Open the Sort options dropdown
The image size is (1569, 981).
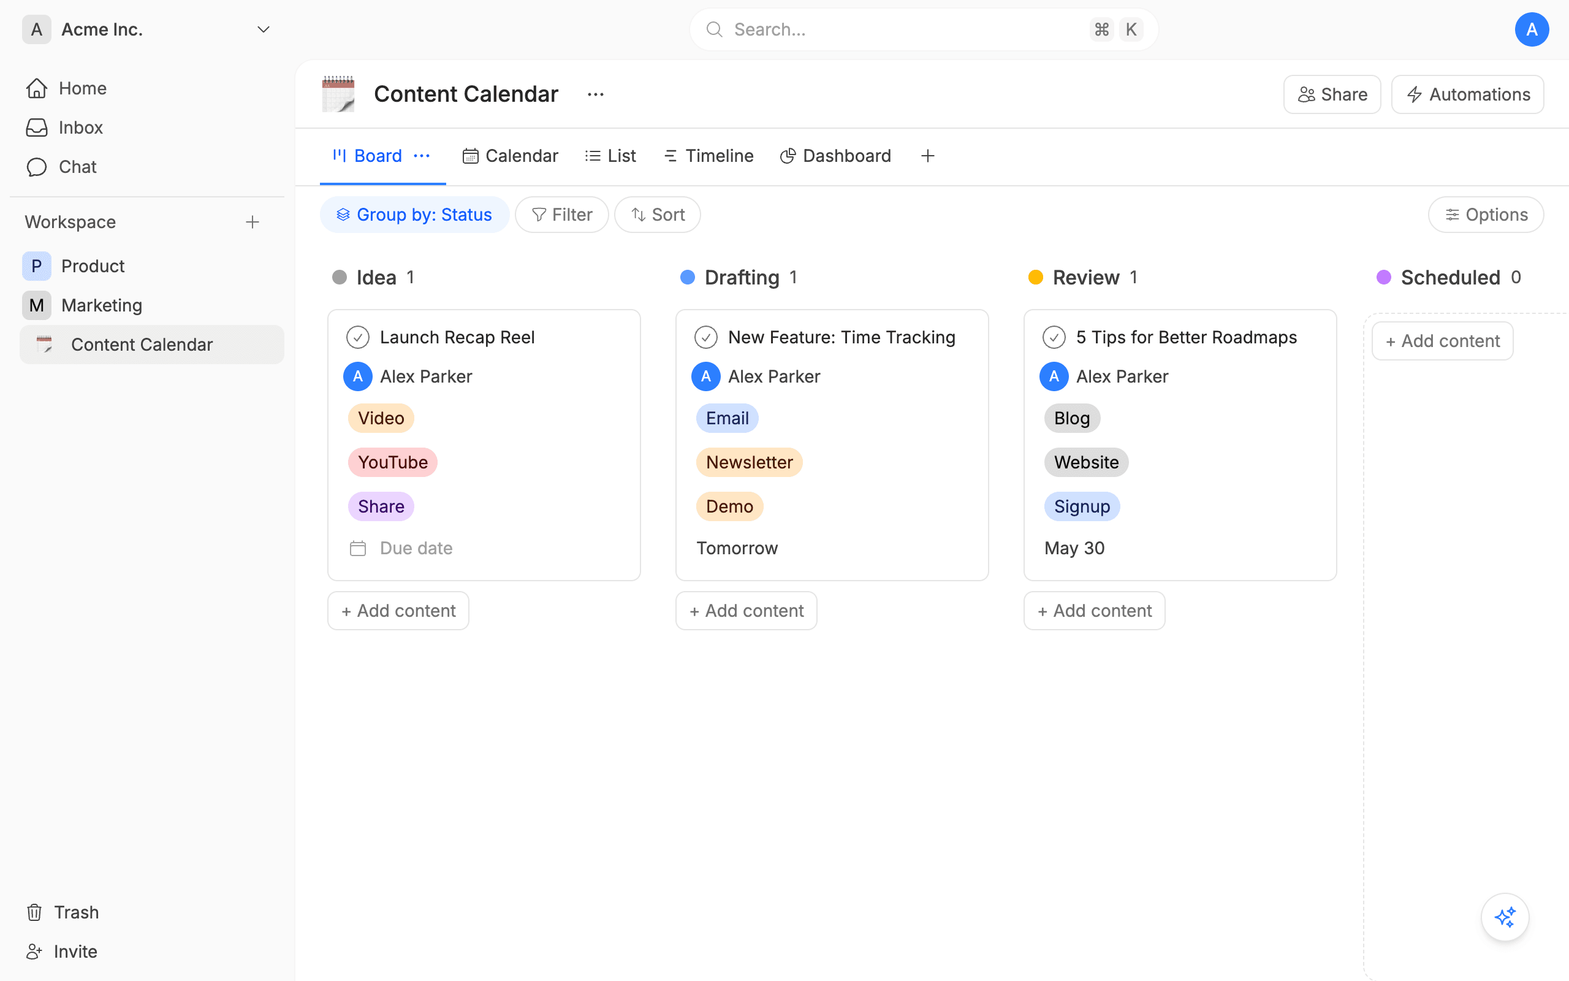coord(658,215)
